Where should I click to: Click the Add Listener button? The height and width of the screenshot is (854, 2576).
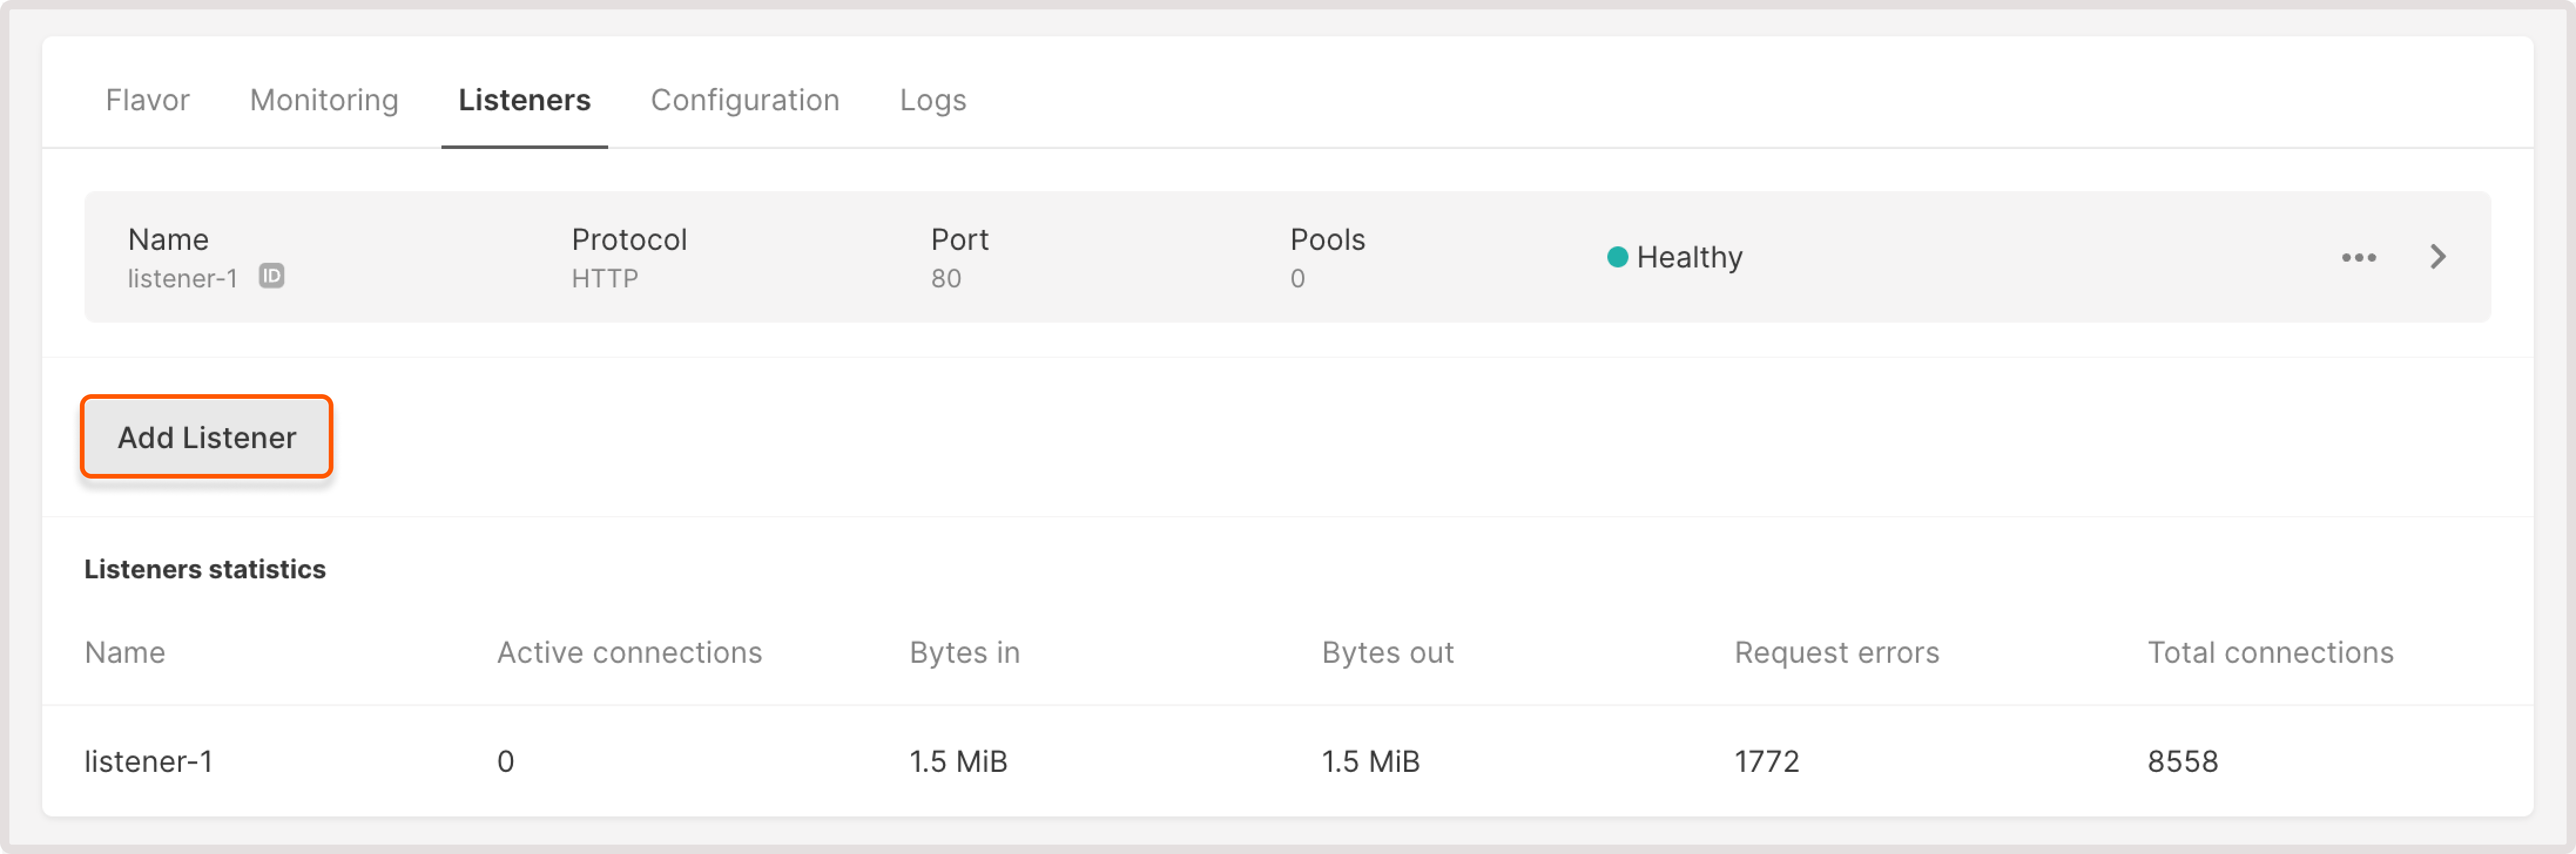coord(206,436)
